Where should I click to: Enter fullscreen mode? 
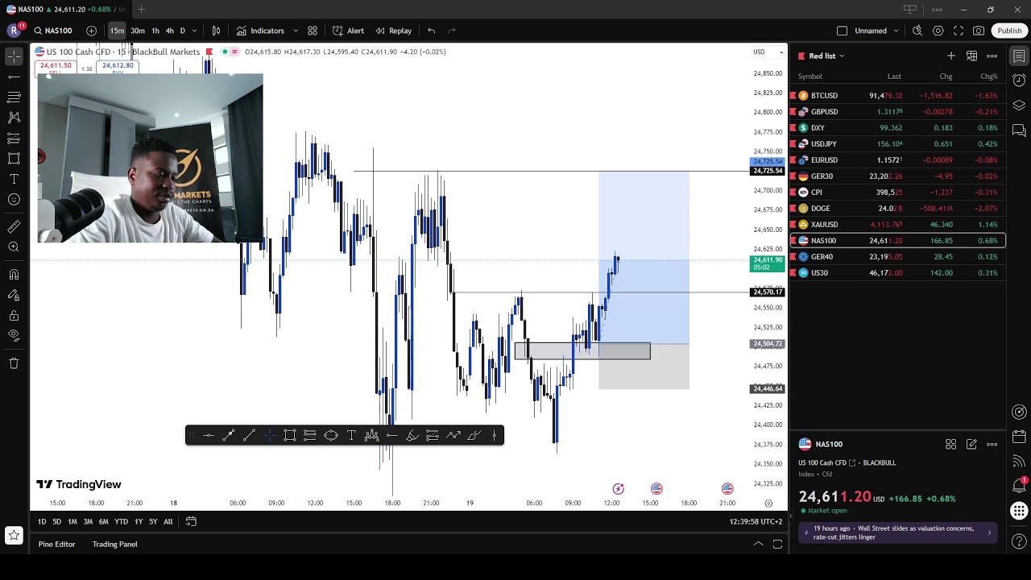click(959, 31)
